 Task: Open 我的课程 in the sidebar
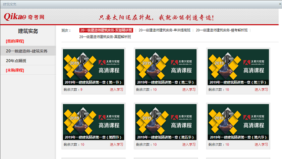pos(15,41)
